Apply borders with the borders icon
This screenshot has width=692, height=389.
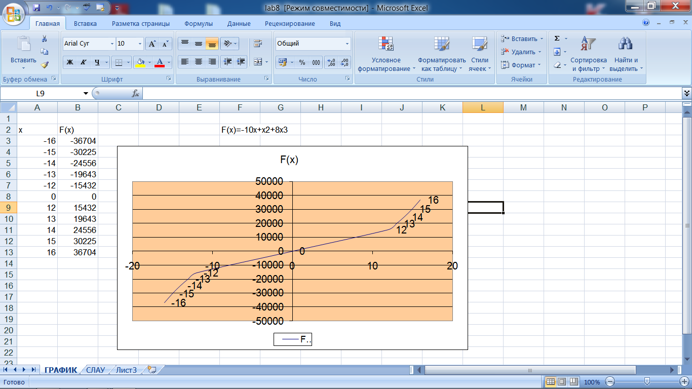pyautogui.click(x=119, y=62)
